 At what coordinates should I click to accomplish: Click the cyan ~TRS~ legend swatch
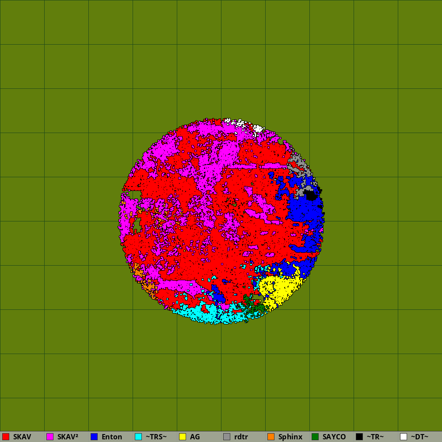[138, 437]
